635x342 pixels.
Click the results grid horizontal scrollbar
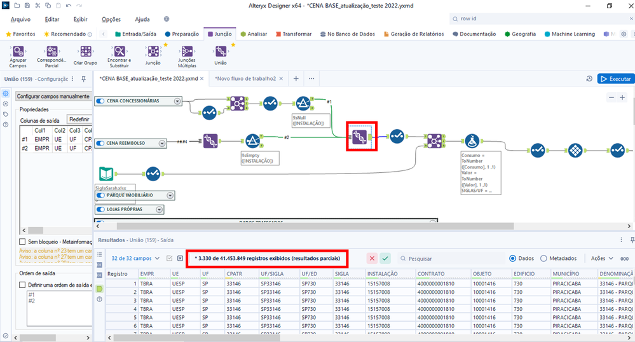tap(197, 337)
